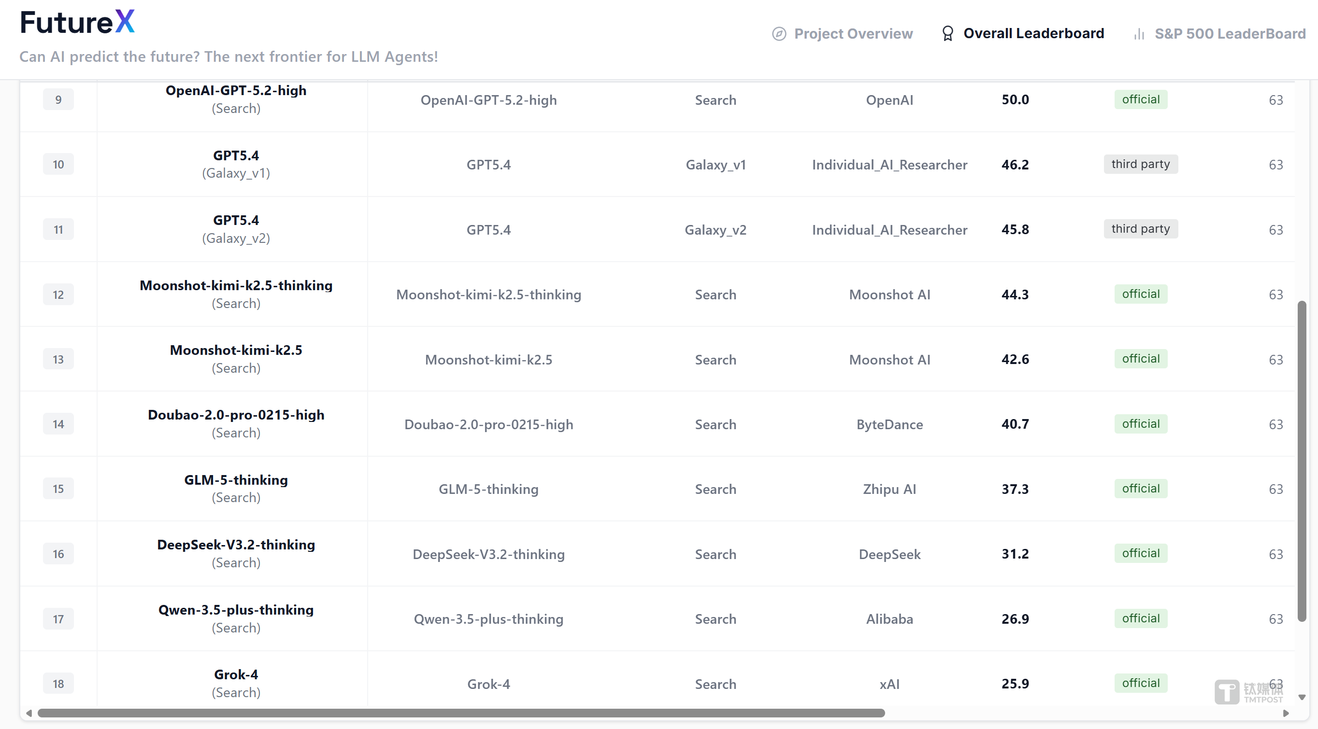Click the compass icon beside Project Overview
This screenshot has width=1318, height=729.
click(x=779, y=34)
